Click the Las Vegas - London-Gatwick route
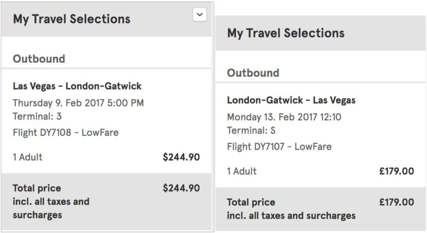 click(x=77, y=86)
